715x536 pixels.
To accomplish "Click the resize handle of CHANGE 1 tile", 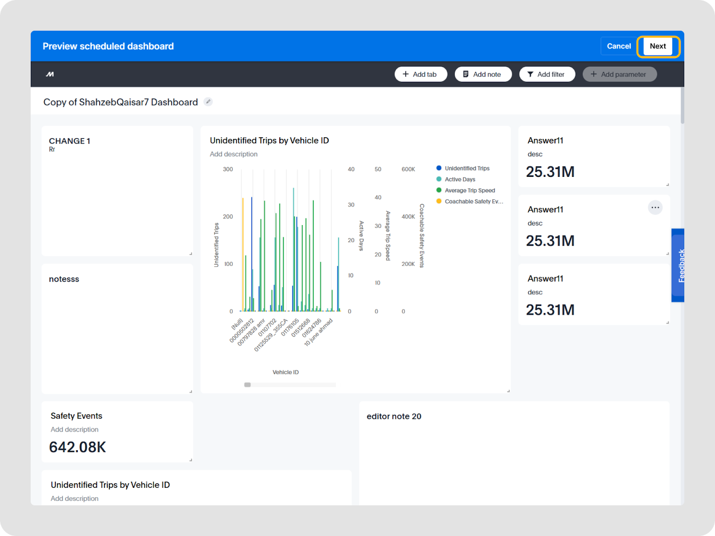I will click(x=191, y=254).
